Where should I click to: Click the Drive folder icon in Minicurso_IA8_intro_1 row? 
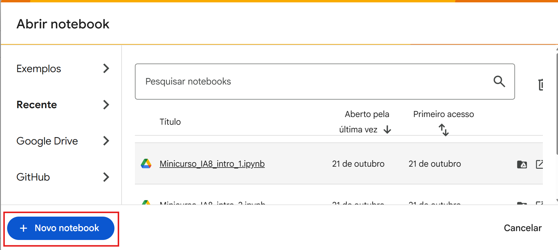pos(522,164)
